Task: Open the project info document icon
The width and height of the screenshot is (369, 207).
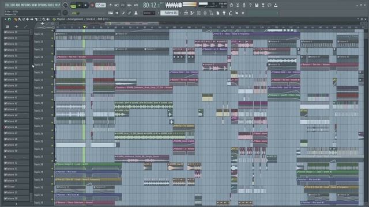Action: click(218, 13)
